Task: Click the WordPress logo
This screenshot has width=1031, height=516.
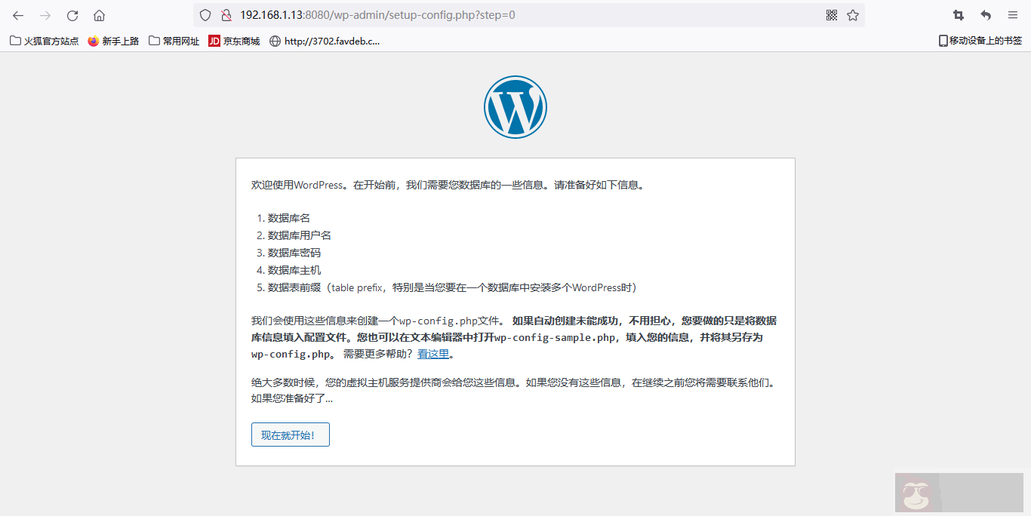Action: pyautogui.click(x=515, y=106)
